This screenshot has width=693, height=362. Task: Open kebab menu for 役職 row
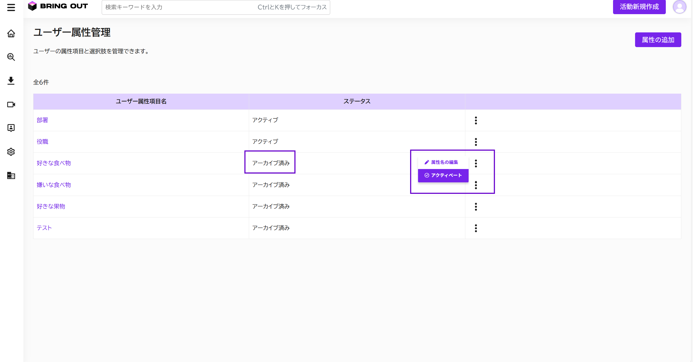pos(476,142)
